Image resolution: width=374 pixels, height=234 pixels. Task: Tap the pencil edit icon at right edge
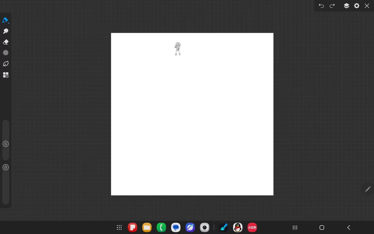pyautogui.click(x=368, y=189)
